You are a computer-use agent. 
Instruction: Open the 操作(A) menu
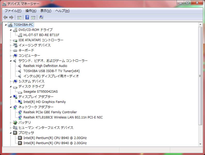[31, 11]
